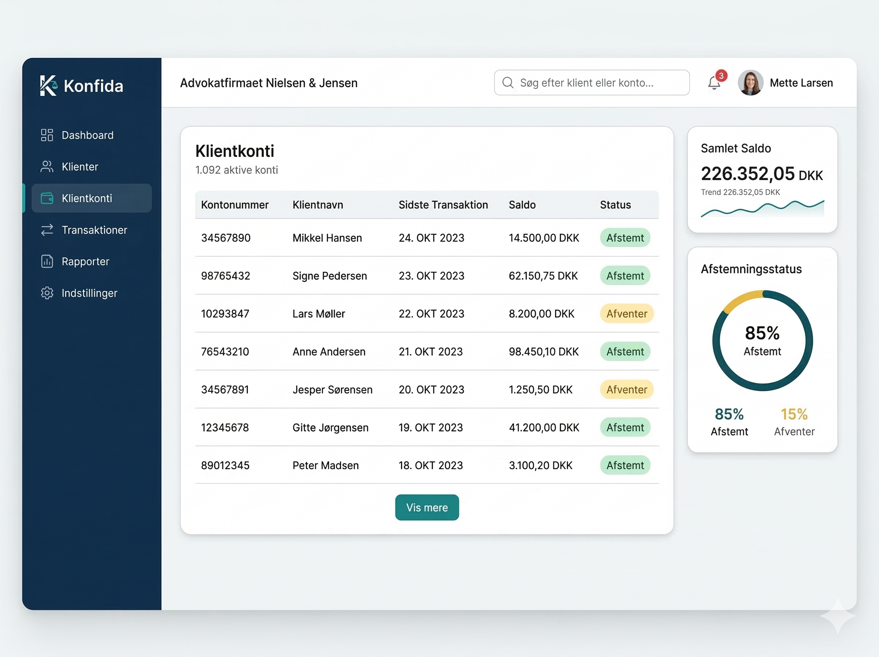Click the search magnifier icon
The image size is (879, 657).
click(508, 83)
